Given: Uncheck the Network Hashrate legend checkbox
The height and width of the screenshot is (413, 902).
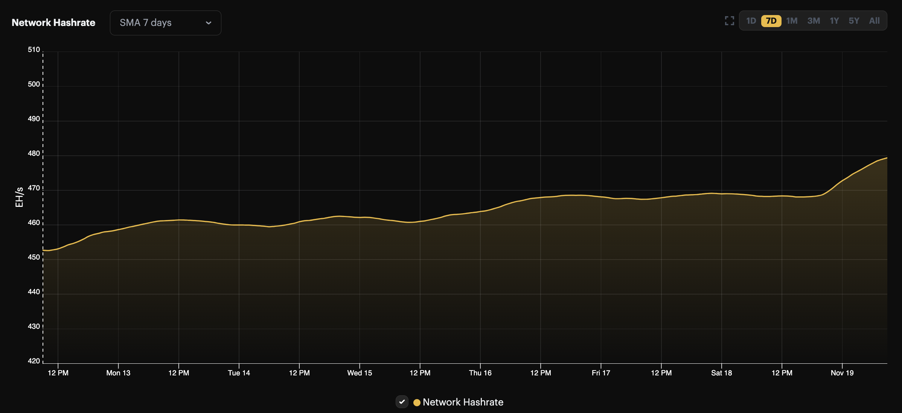Looking at the screenshot, I should pyautogui.click(x=402, y=402).
